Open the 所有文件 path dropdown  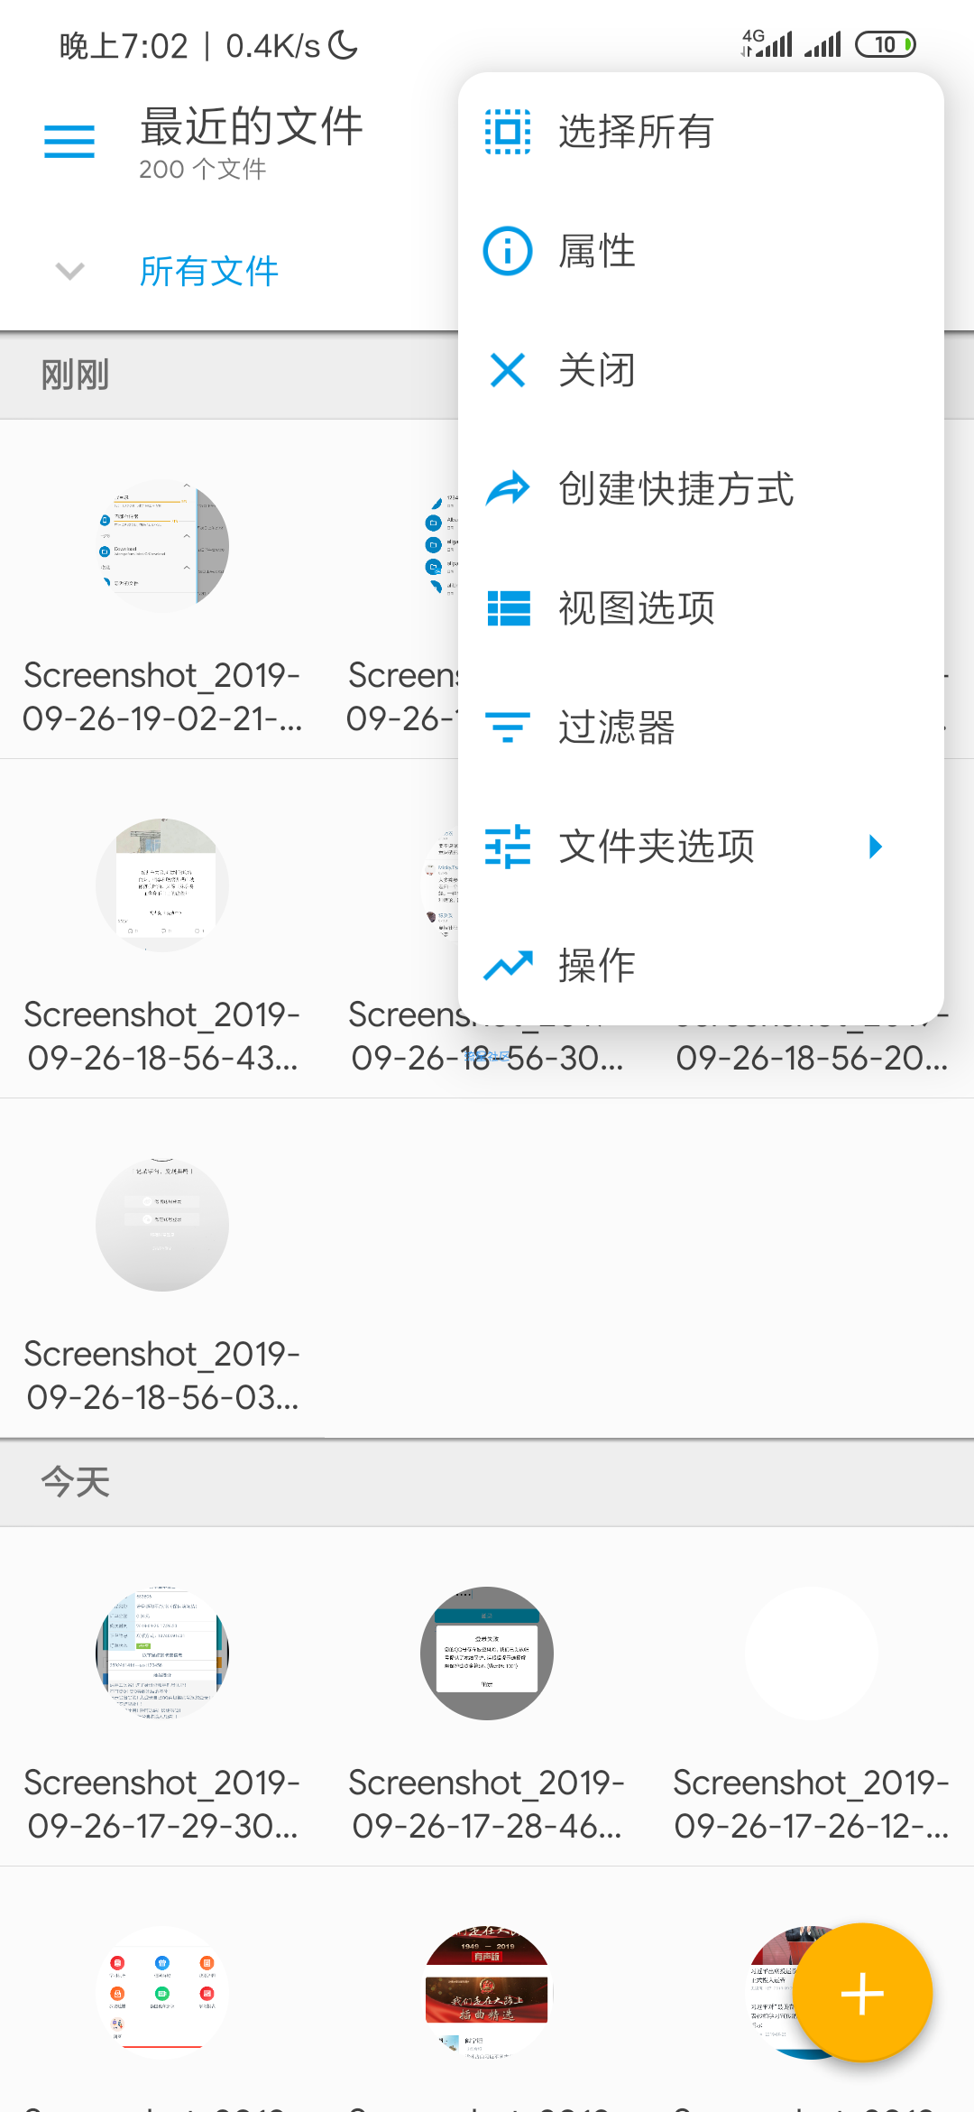point(209,271)
